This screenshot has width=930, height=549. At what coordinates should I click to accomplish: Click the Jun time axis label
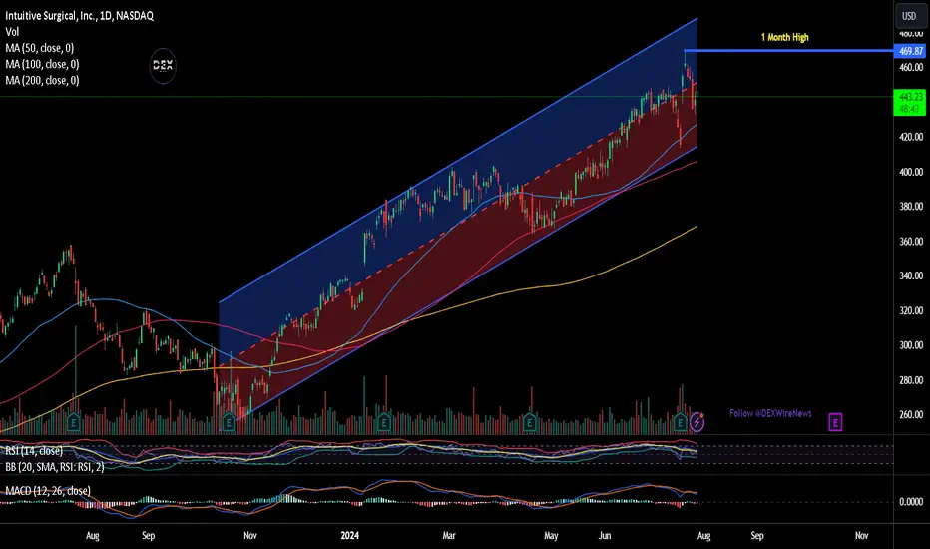[x=605, y=536]
